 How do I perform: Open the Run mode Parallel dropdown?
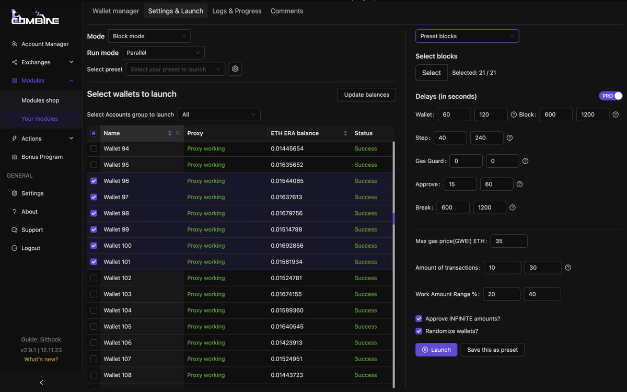coord(162,52)
